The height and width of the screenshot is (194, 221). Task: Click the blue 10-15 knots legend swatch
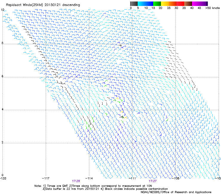point(149,4)
